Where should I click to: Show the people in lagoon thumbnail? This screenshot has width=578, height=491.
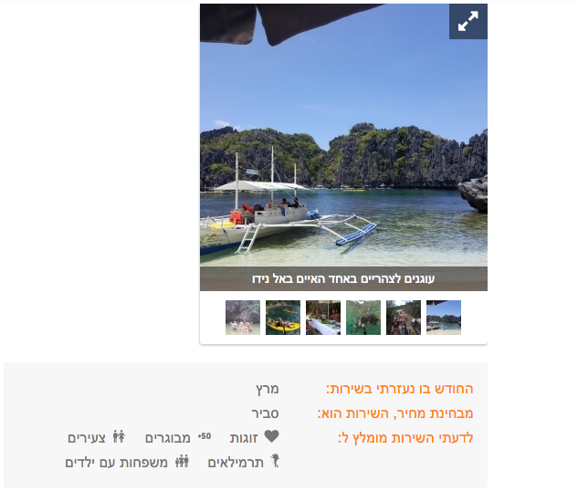click(x=243, y=318)
